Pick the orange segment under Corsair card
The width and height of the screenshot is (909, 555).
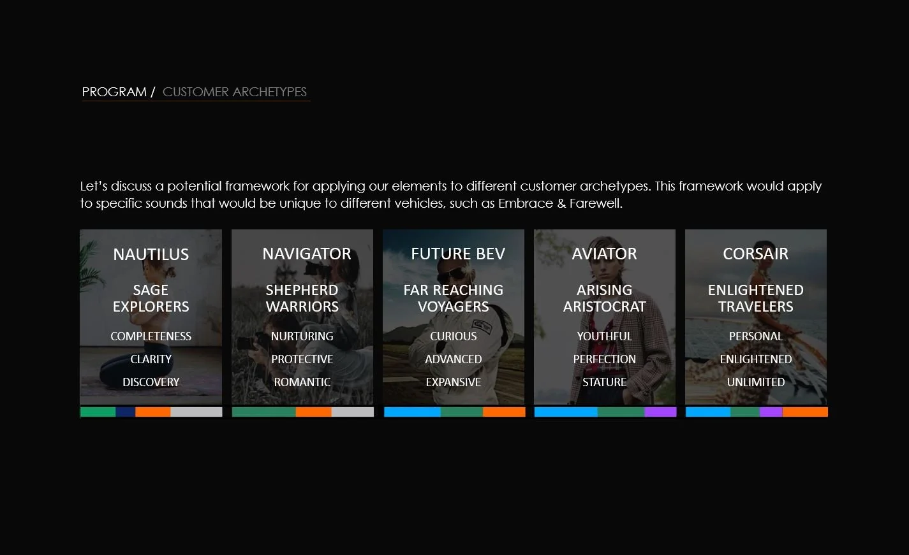[x=805, y=412]
